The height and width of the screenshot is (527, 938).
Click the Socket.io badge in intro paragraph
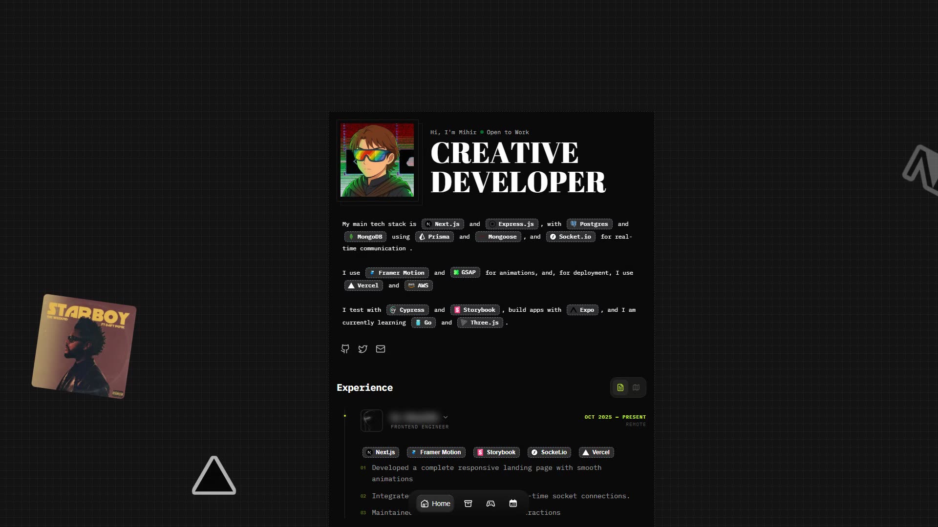point(571,237)
